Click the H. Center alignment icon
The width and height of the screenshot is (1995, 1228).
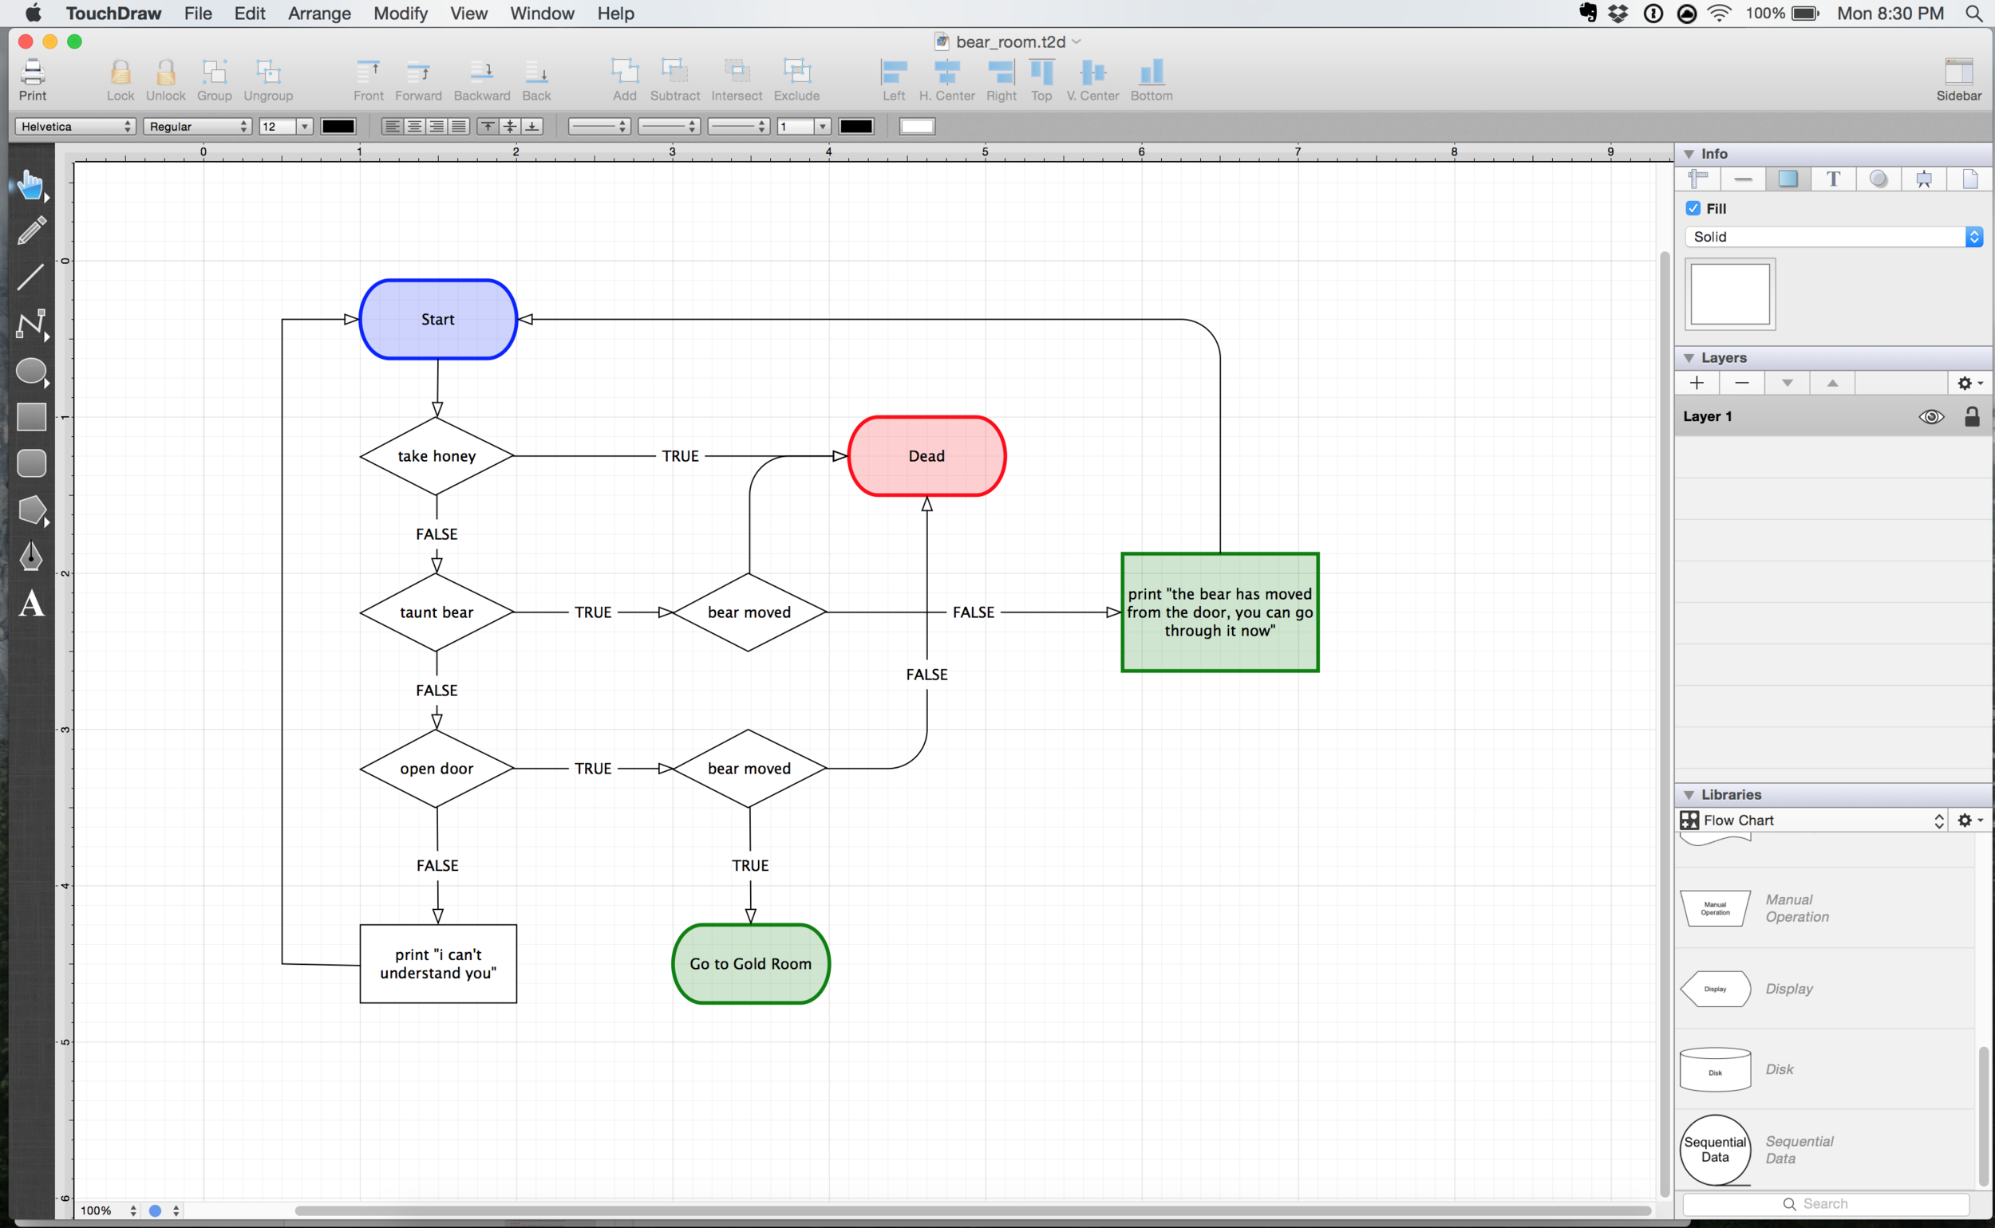pos(946,80)
